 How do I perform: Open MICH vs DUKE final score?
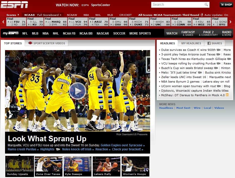coord(139,22)
